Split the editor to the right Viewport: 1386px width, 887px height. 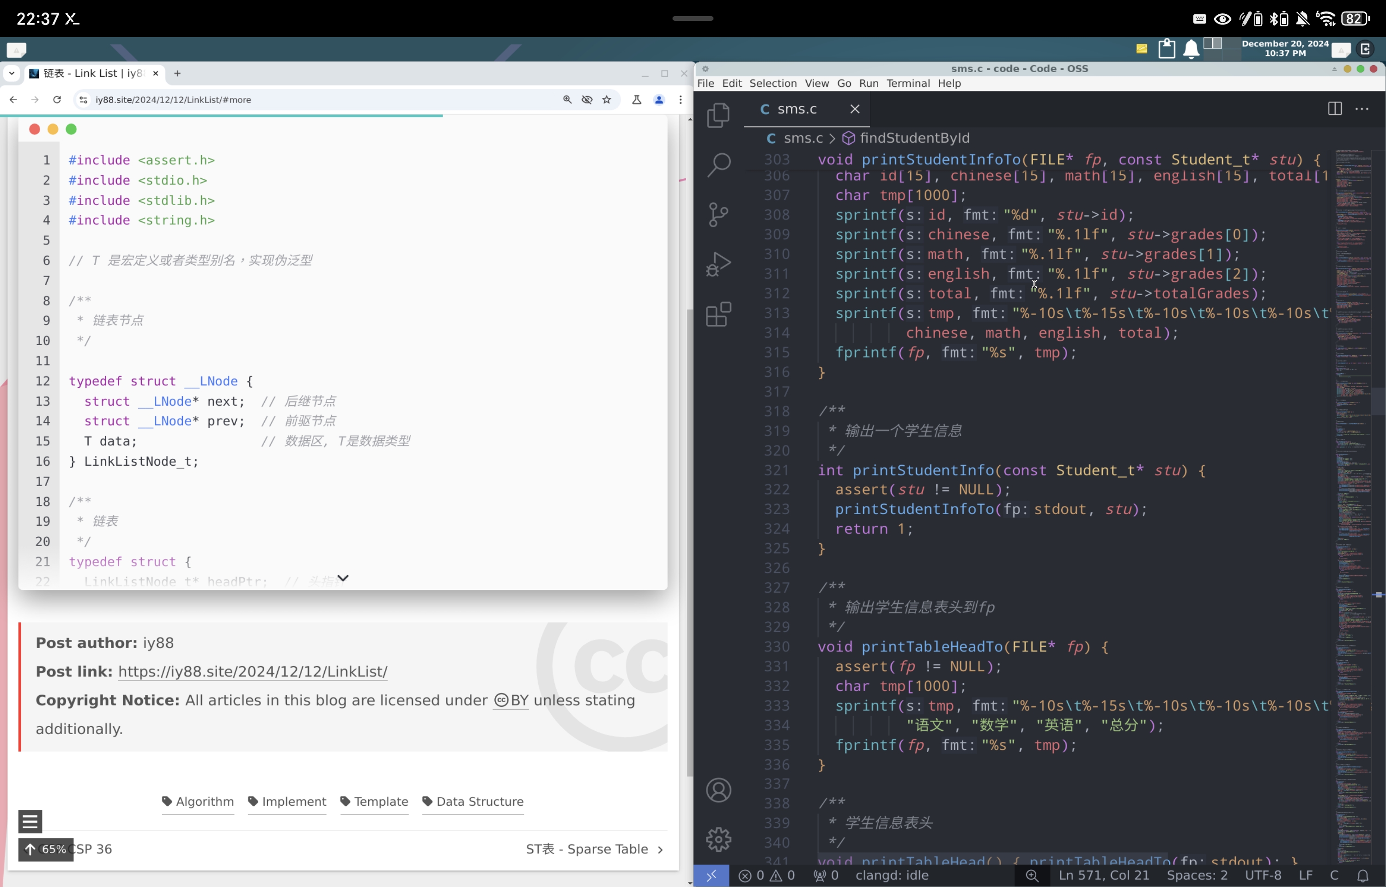[x=1334, y=109]
